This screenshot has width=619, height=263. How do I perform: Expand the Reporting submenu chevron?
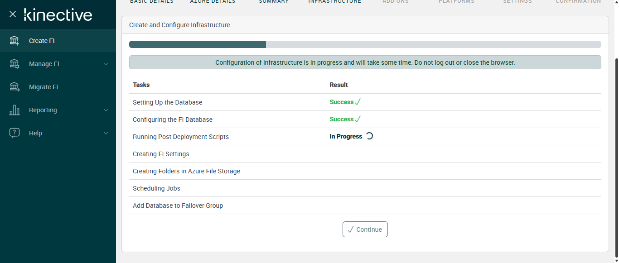click(106, 110)
